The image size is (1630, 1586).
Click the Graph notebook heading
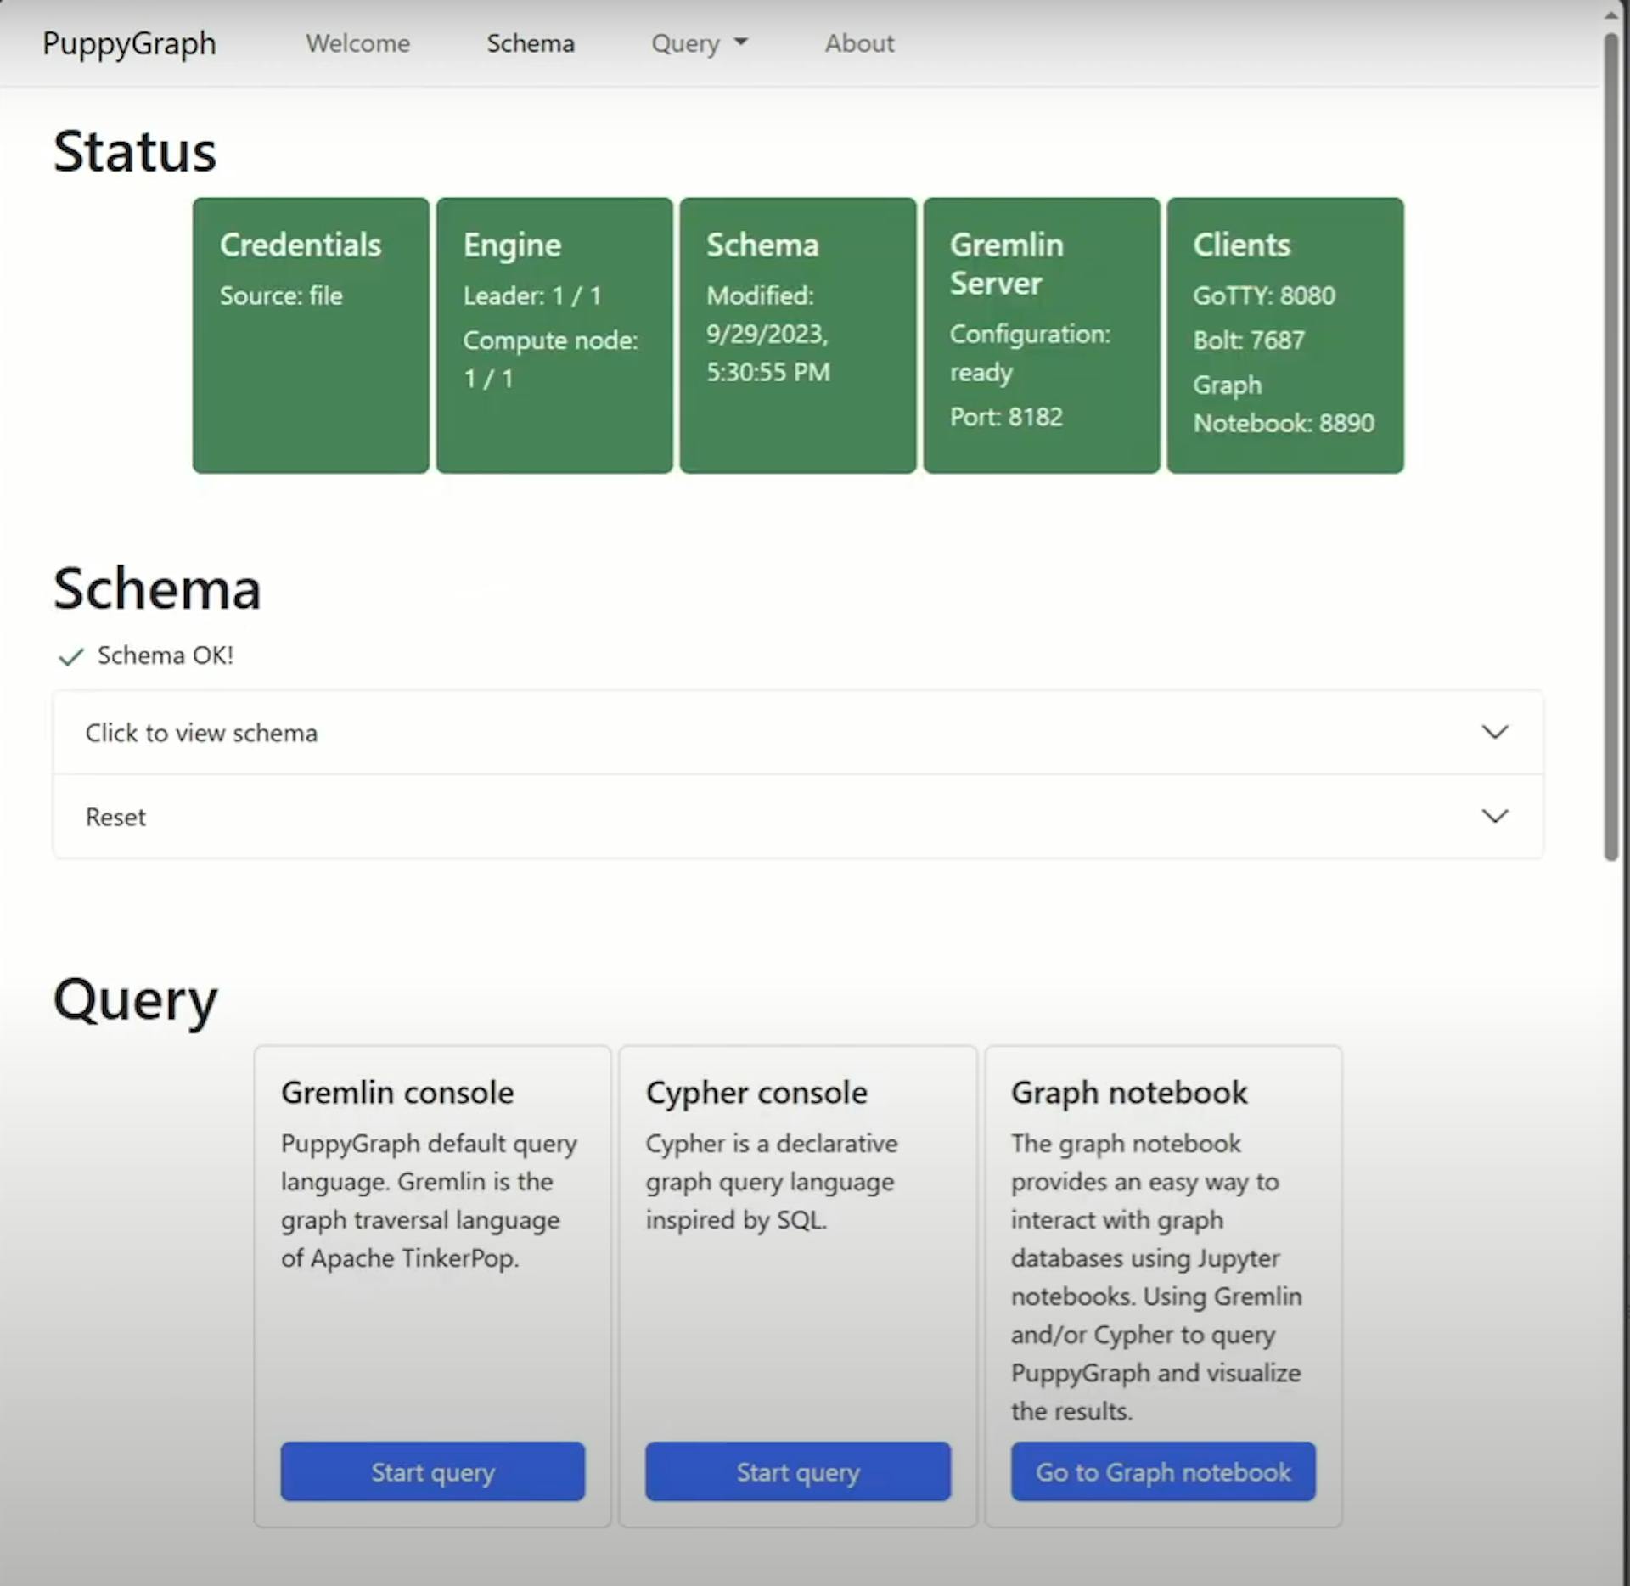tap(1129, 1093)
